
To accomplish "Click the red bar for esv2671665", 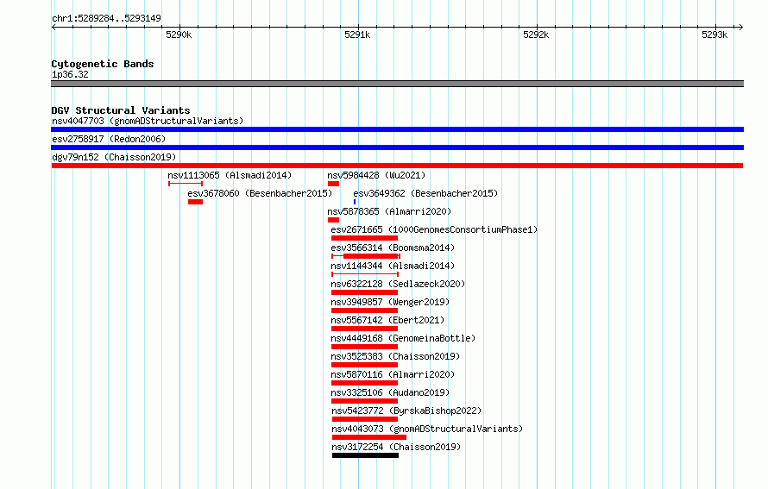I will click(x=364, y=238).
